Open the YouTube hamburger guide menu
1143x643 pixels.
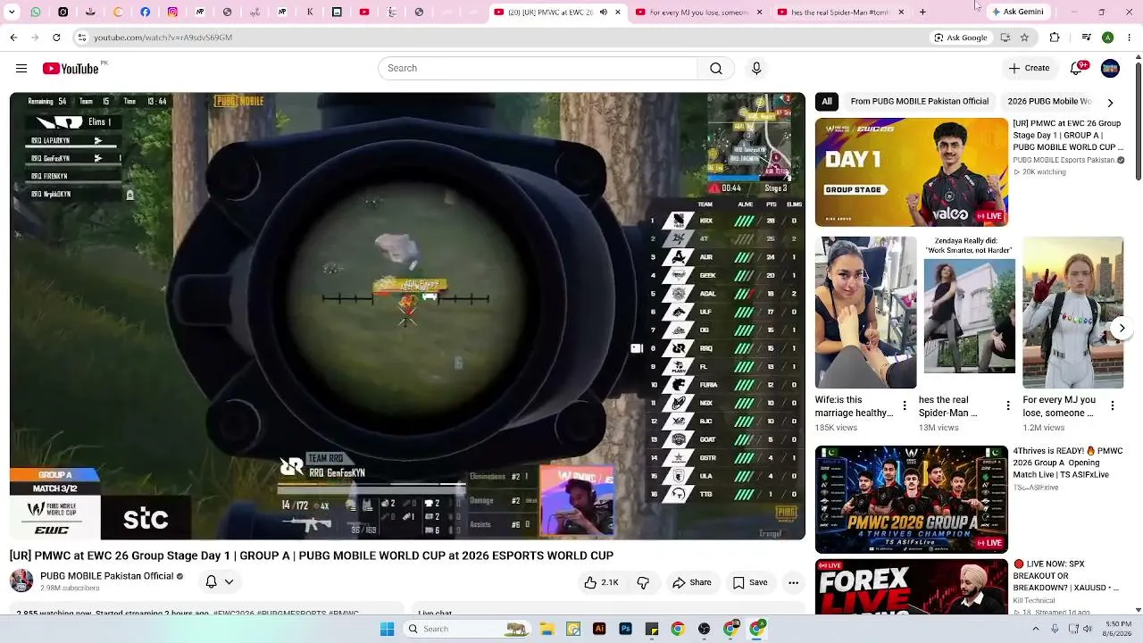(21, 69)
